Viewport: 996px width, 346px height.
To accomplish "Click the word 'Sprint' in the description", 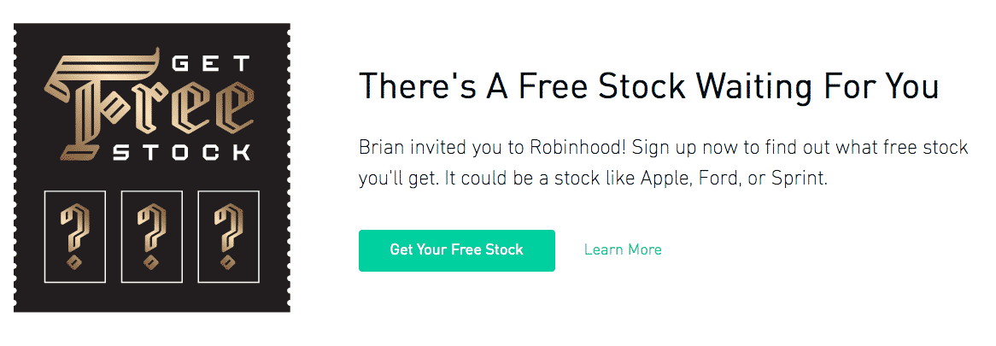I will (x=799, y=179).
